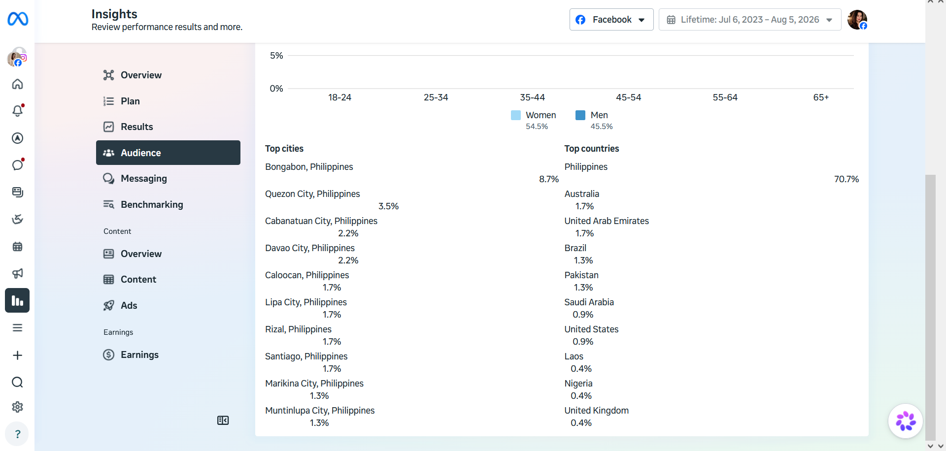Open the Ads megaphone icon
946x451 pixels.
(17, 273)
